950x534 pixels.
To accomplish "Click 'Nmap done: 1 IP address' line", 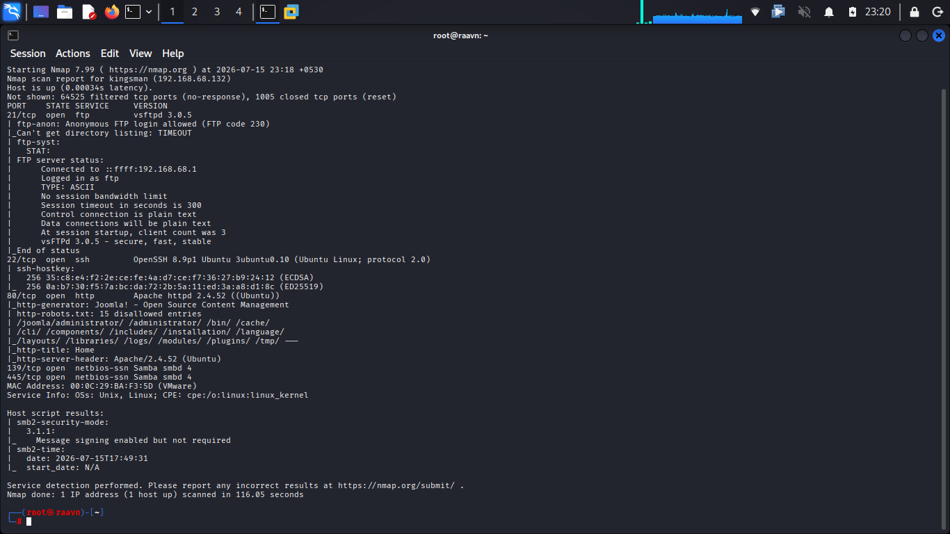I will (x=155, y=494).
